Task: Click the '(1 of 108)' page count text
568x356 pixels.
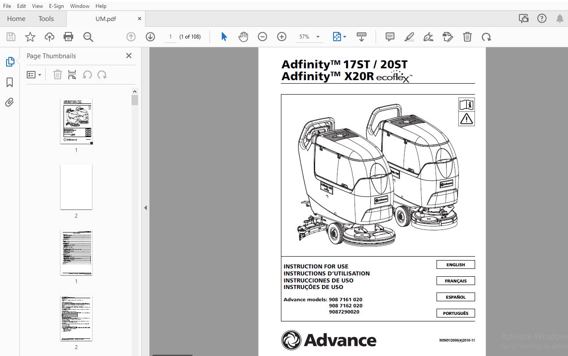Action: (190, 37)
